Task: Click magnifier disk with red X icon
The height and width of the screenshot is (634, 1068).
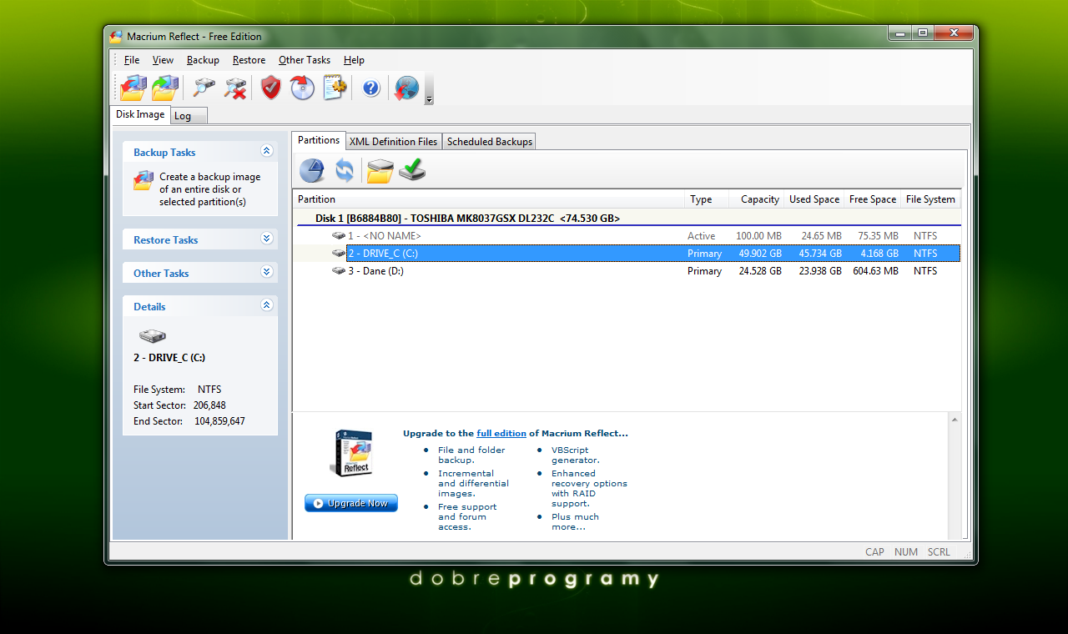Action: tap(236, 87)
